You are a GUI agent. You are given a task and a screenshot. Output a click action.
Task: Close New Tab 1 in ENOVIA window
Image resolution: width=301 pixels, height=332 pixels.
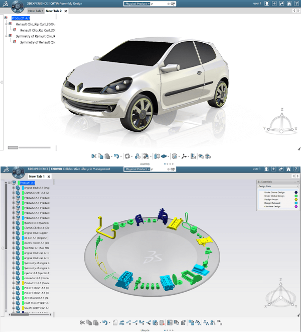coord(49,177)
